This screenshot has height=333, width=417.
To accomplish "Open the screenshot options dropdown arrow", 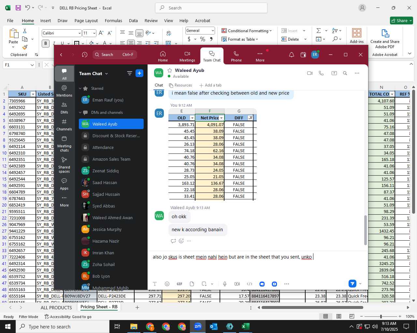I will 212,284.
